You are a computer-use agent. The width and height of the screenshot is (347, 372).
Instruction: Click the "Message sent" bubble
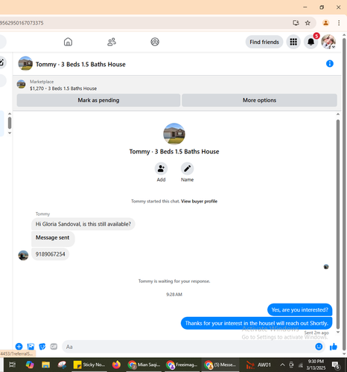[x=53, y=239]
